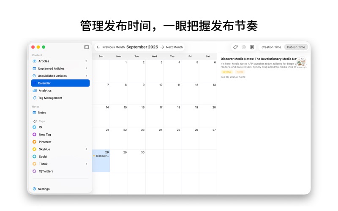
Task: Click Previous Month label
Action: point(113,47)
